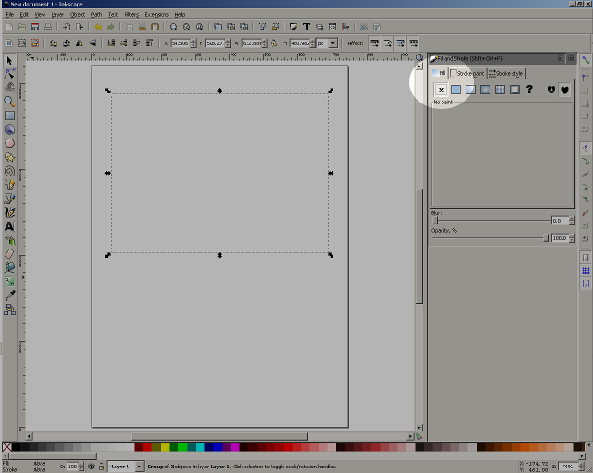The width and height of the screenshot is (593, 473).
Task: Set fill to No paint (X)
Action: pyautogui.click(x=441, y=90)
